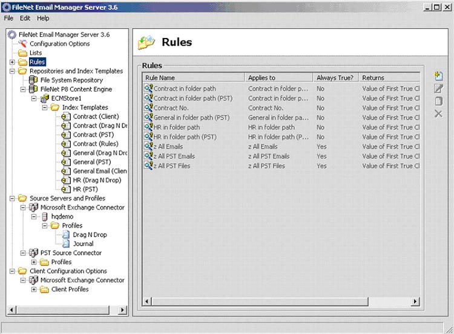The height and width of the screenshot is (334, 454).
Task: Collapse Microsoft Exchange Connector under Client Configuration
Action: [23, 280]
